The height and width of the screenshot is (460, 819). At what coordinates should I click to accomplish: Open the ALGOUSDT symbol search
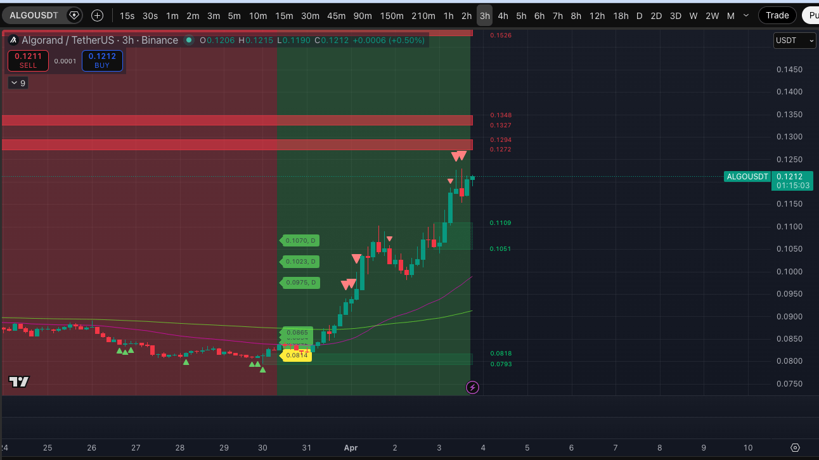[34, 15]
